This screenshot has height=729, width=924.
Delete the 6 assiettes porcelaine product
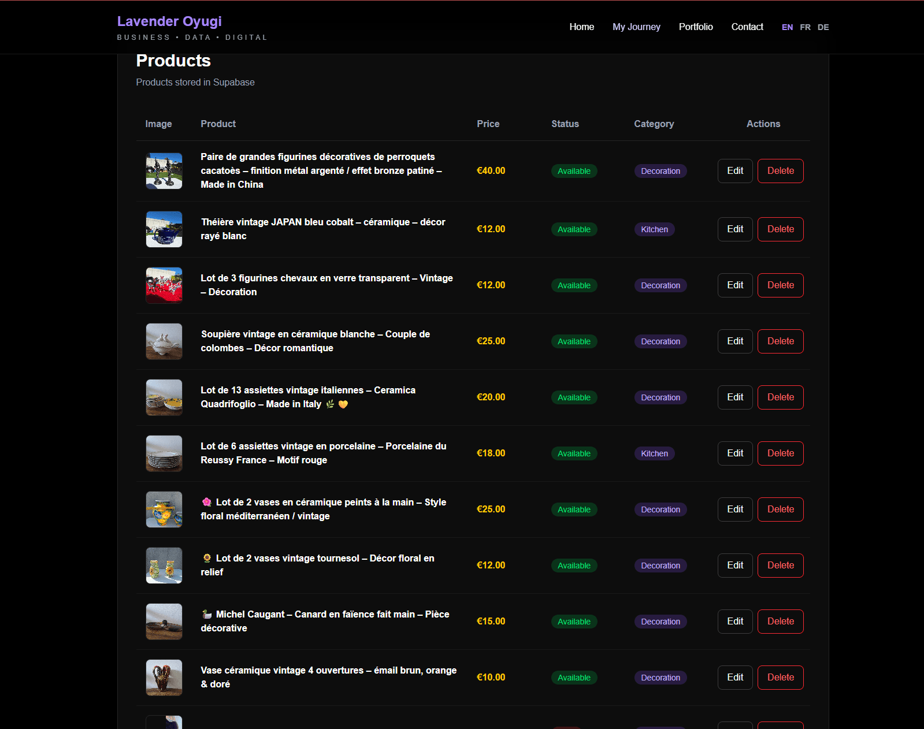pyautogui.click(x=780, y=453)
